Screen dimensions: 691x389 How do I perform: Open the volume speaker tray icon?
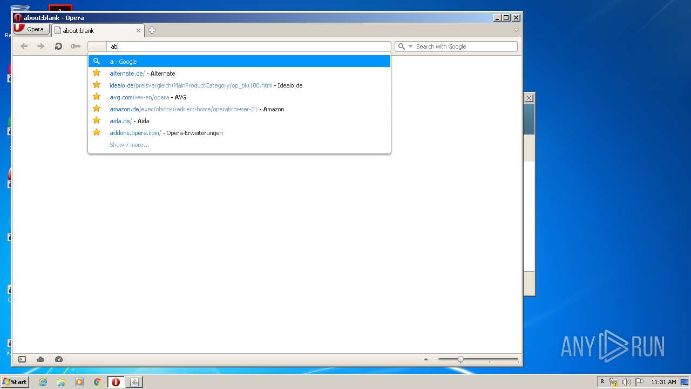(x=626, y=382)
